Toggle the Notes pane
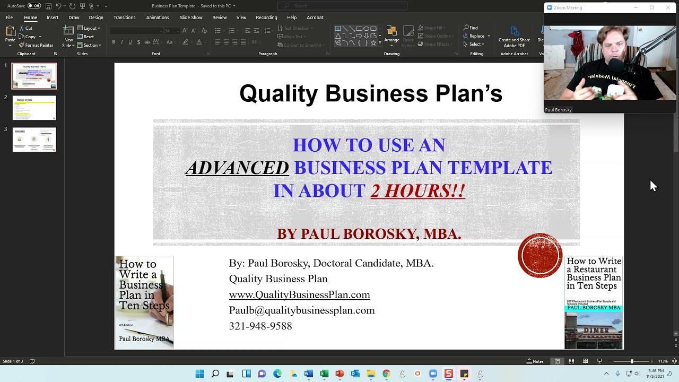 pos(535,361)
